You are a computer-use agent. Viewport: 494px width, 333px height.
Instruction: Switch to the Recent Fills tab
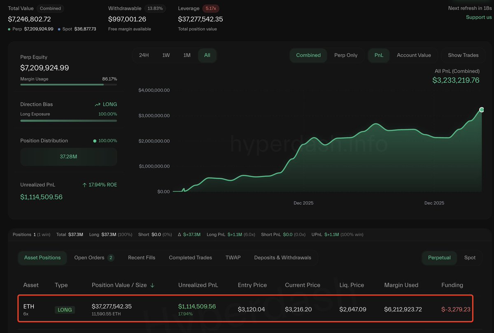coord(141,257)
